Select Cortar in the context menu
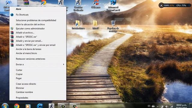This screenshot has height=108, width=192. [38, 70]
